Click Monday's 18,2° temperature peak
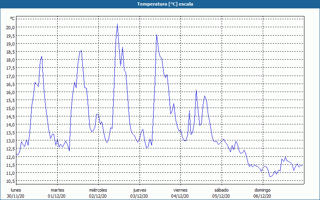 click(42, 56)
